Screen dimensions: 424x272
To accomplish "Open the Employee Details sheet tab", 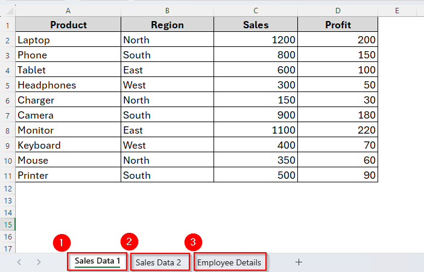I will [230, 262].
